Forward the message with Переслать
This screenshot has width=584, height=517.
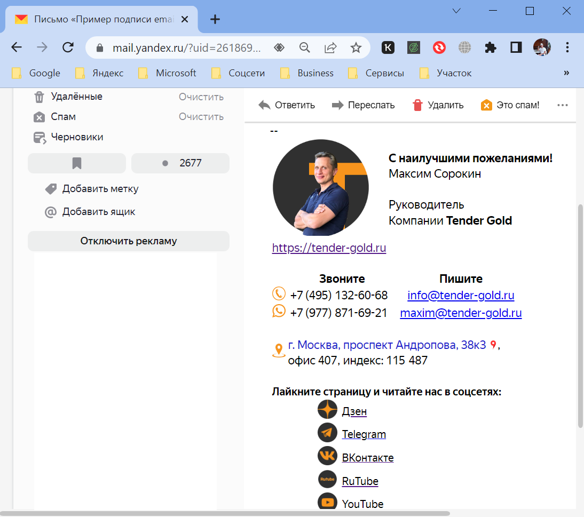(x=363, y=105)
